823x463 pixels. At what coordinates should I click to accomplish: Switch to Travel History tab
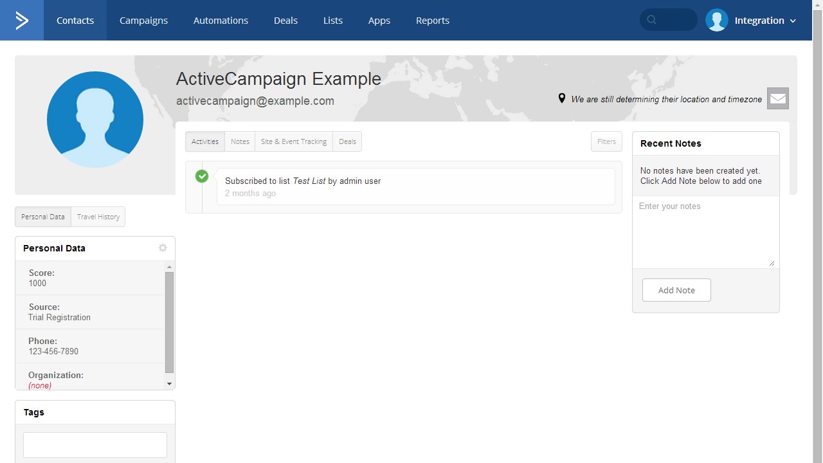(98, 217)
